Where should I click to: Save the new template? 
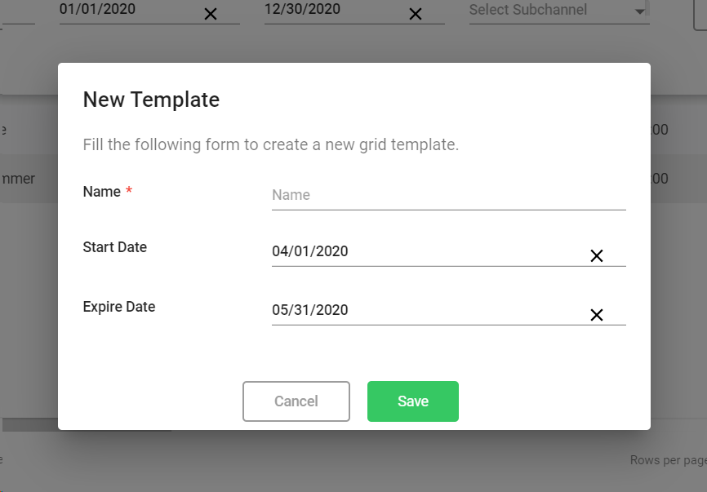412,401
